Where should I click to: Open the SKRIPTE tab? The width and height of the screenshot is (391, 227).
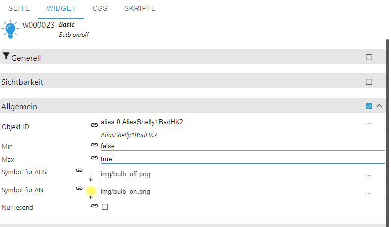coord(140,9)
